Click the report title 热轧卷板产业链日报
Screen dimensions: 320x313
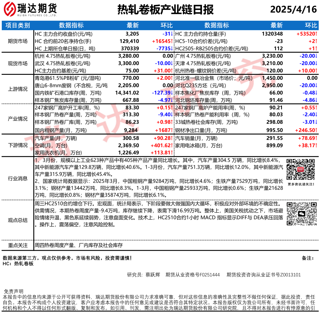pos(165,10)
